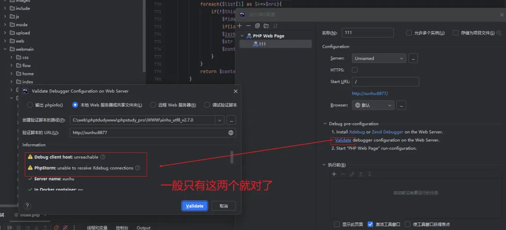Collapse the webmain folder in project tree
The height and width of the screenshot is (230, 506).
click(x=5, y=49)
